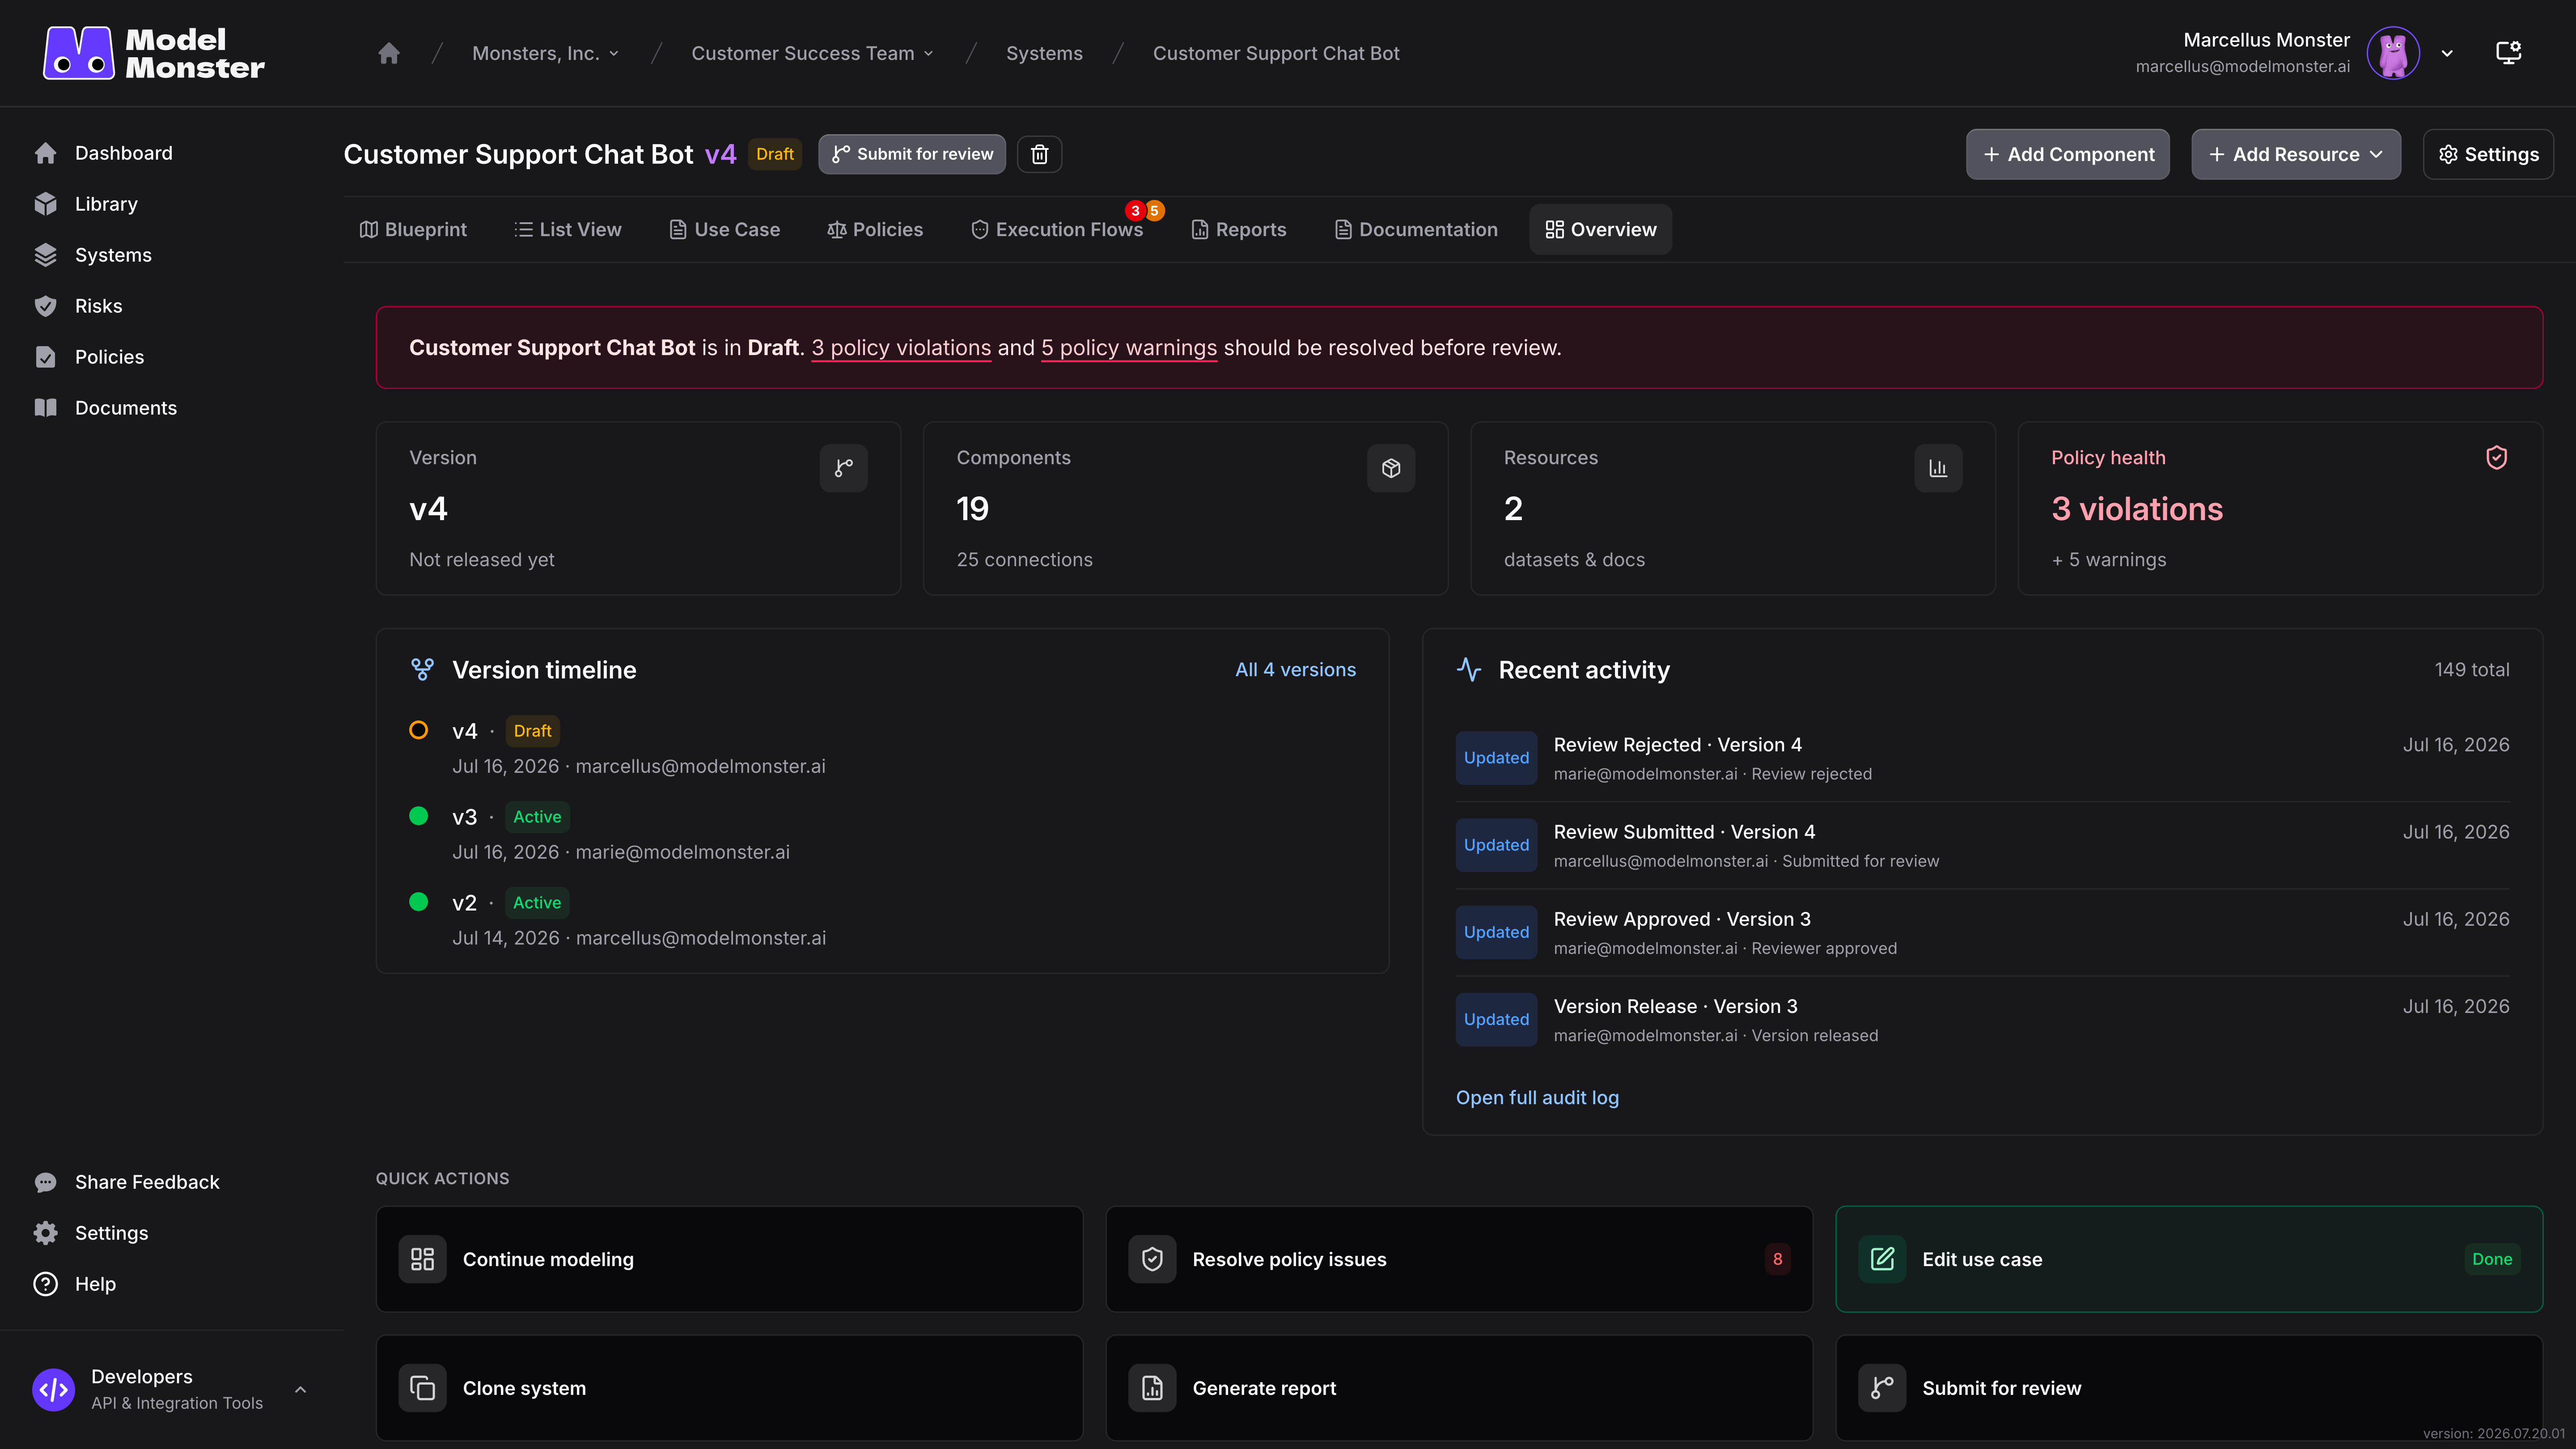Open Review Approved · Version 3 activity
This screenshot has width=2576, height=1449.
(1982, 932)
